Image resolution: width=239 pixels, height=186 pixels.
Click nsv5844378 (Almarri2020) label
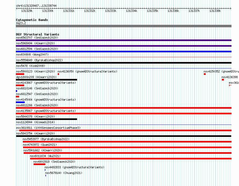pos(35,116)
